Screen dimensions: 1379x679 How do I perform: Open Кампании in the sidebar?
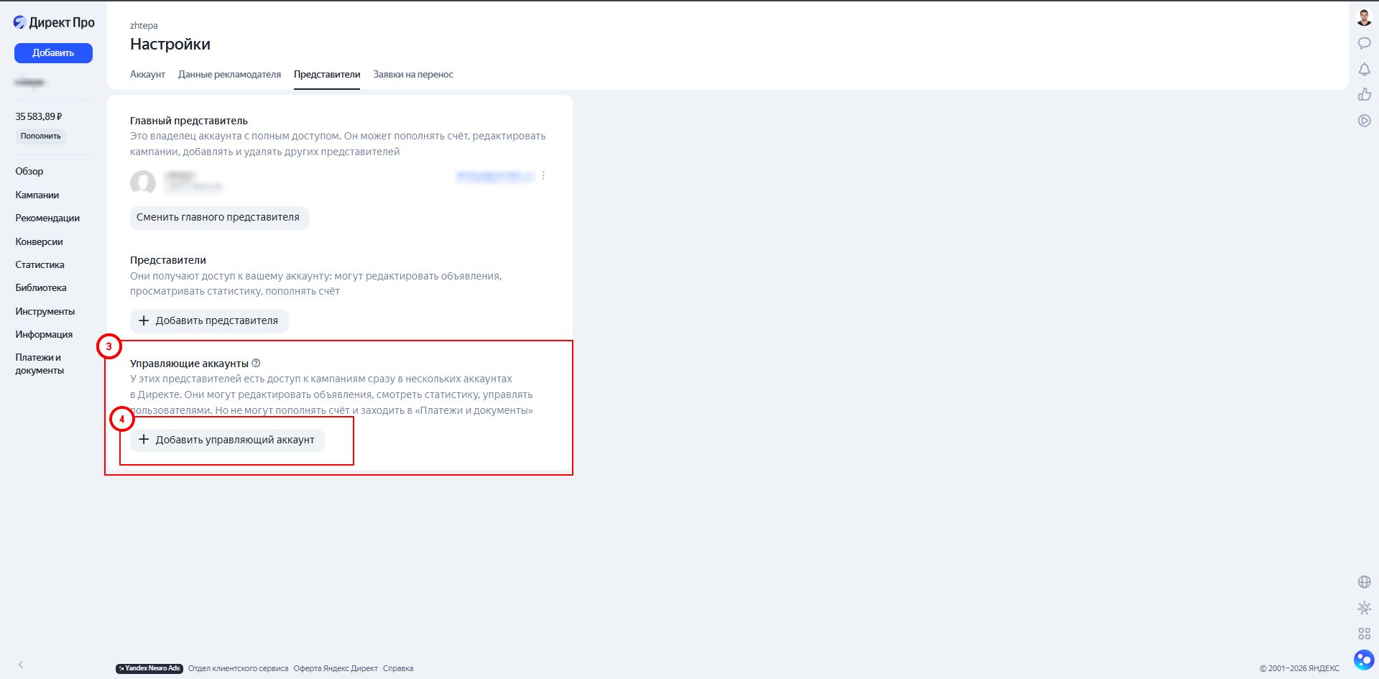click(x=37, y=195)
